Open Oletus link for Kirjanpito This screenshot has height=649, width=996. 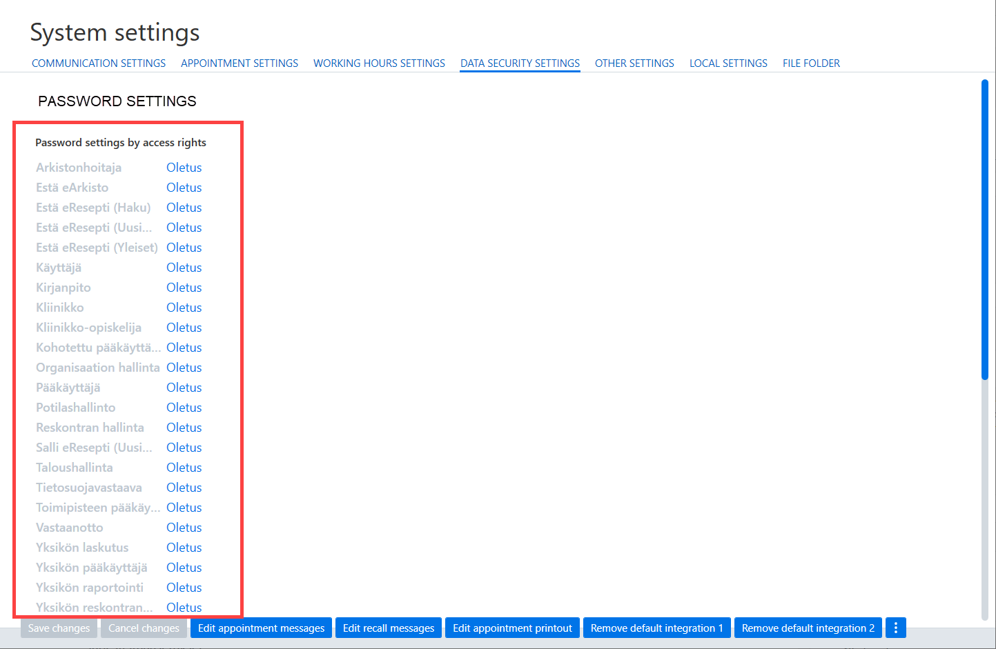(184, 288)
